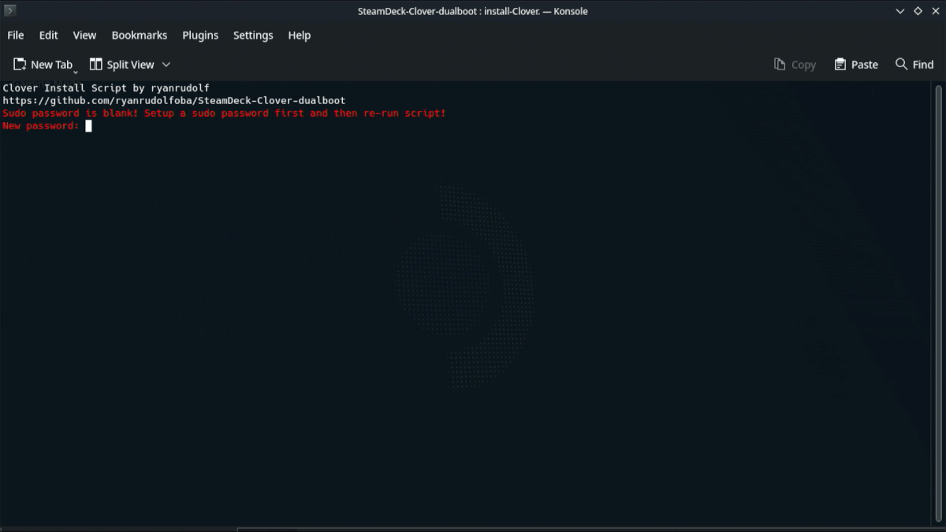Expand the Split View dropdown chevron
The height and width of the screenshot is (532, 946).
click(x=166, y=65)
